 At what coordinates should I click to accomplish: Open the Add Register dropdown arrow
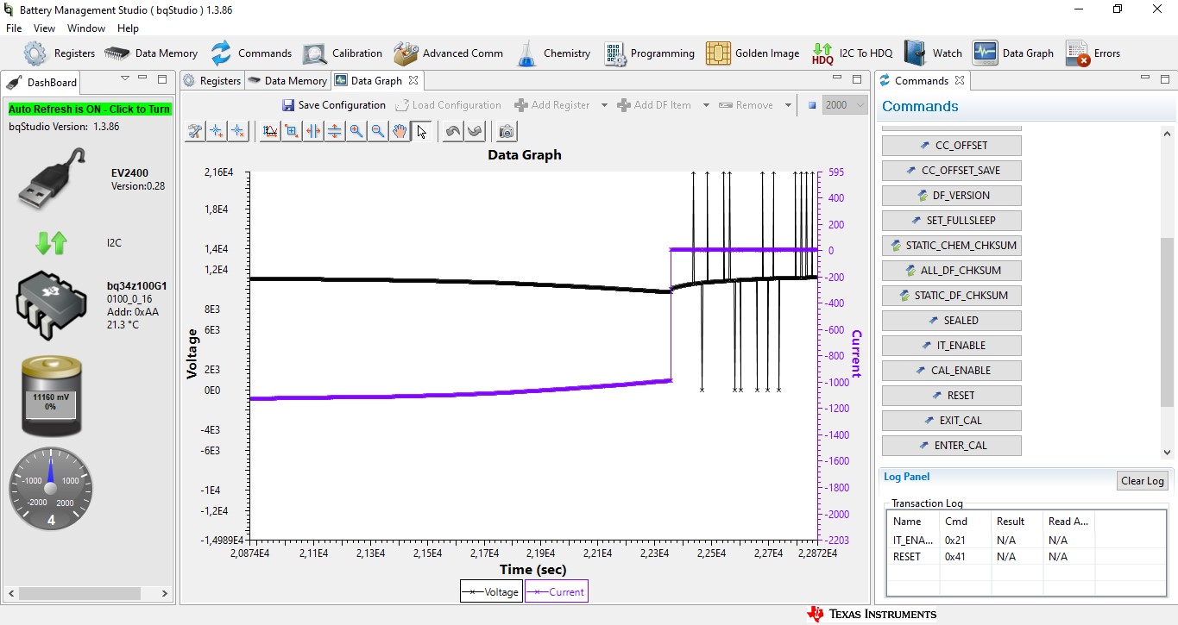point(604,105)
